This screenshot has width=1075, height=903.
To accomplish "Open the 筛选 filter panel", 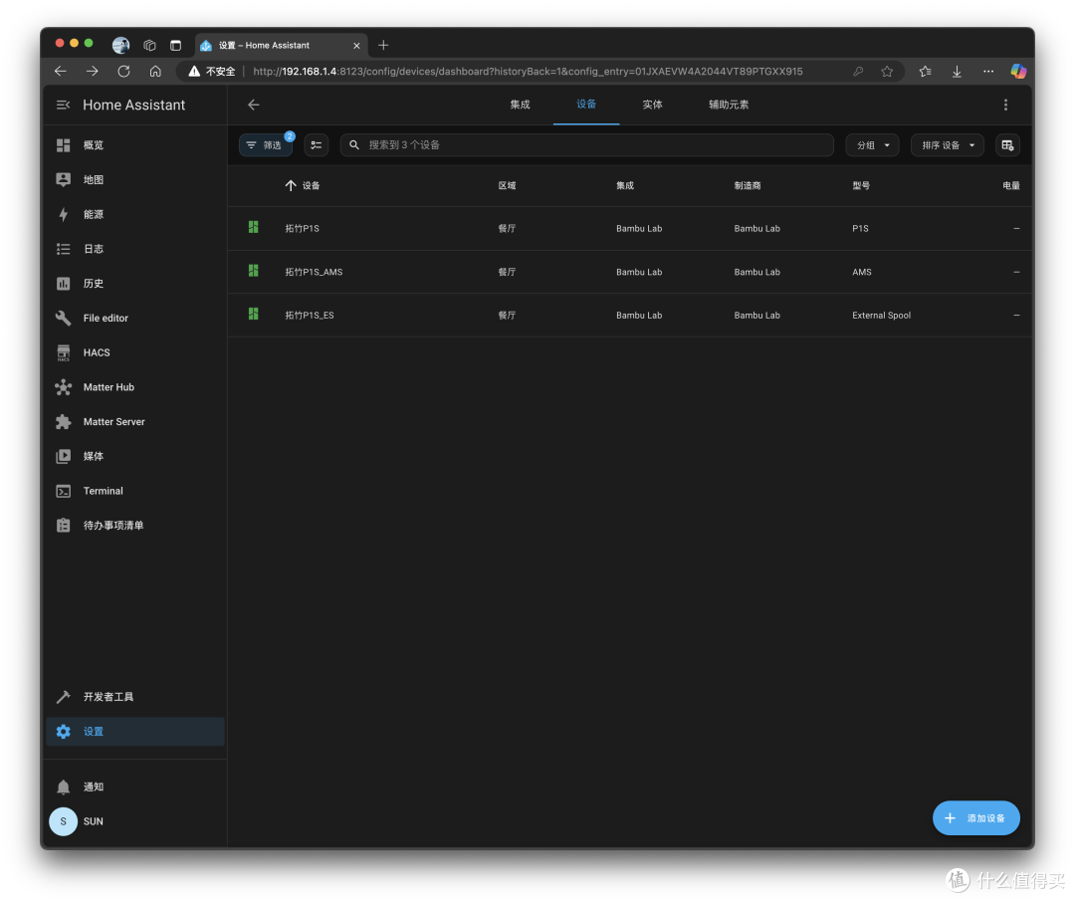I will click(x=266, y=145).
